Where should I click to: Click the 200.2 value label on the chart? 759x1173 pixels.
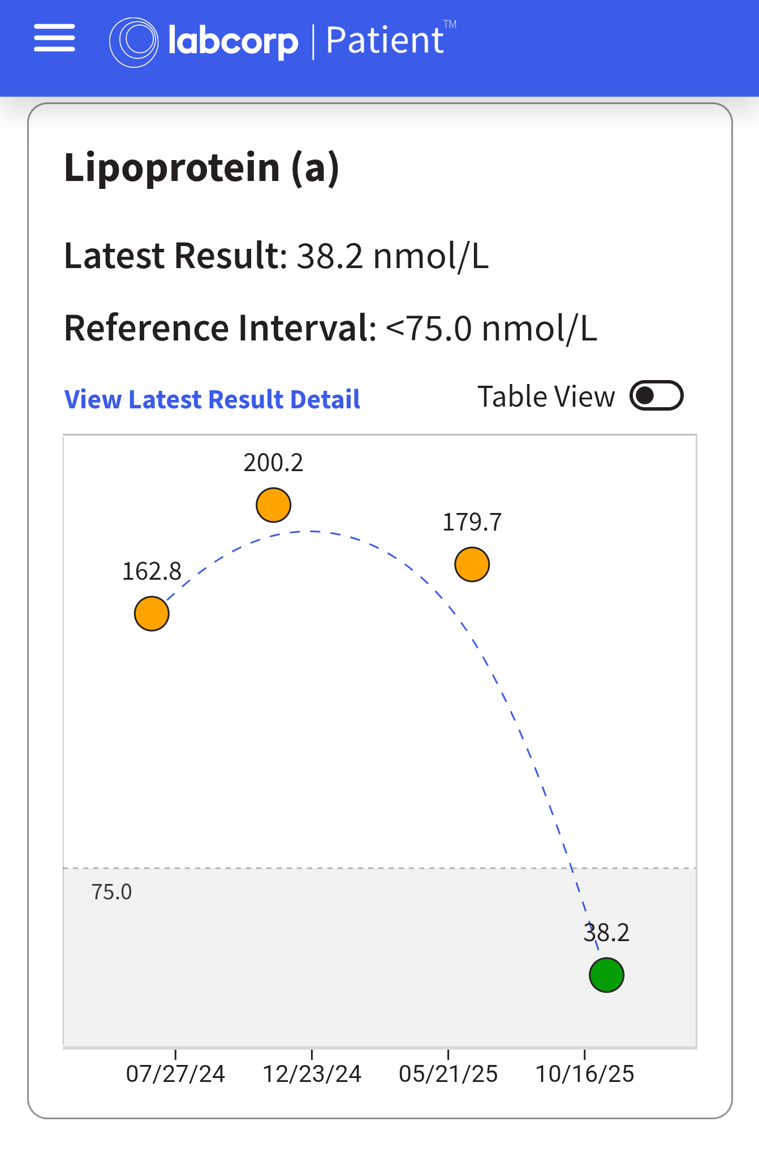(x=273, y=463)
